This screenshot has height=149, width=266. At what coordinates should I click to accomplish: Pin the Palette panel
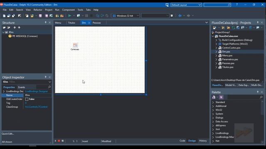click(258, 92)
